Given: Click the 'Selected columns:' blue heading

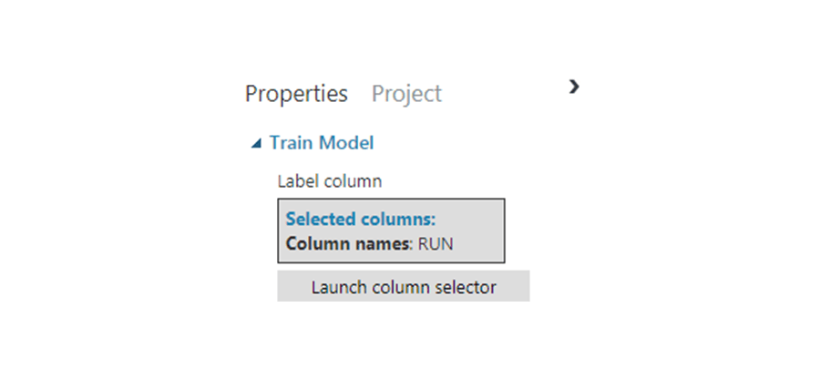Looking at the screenshot, I should [x=361, y=220].
